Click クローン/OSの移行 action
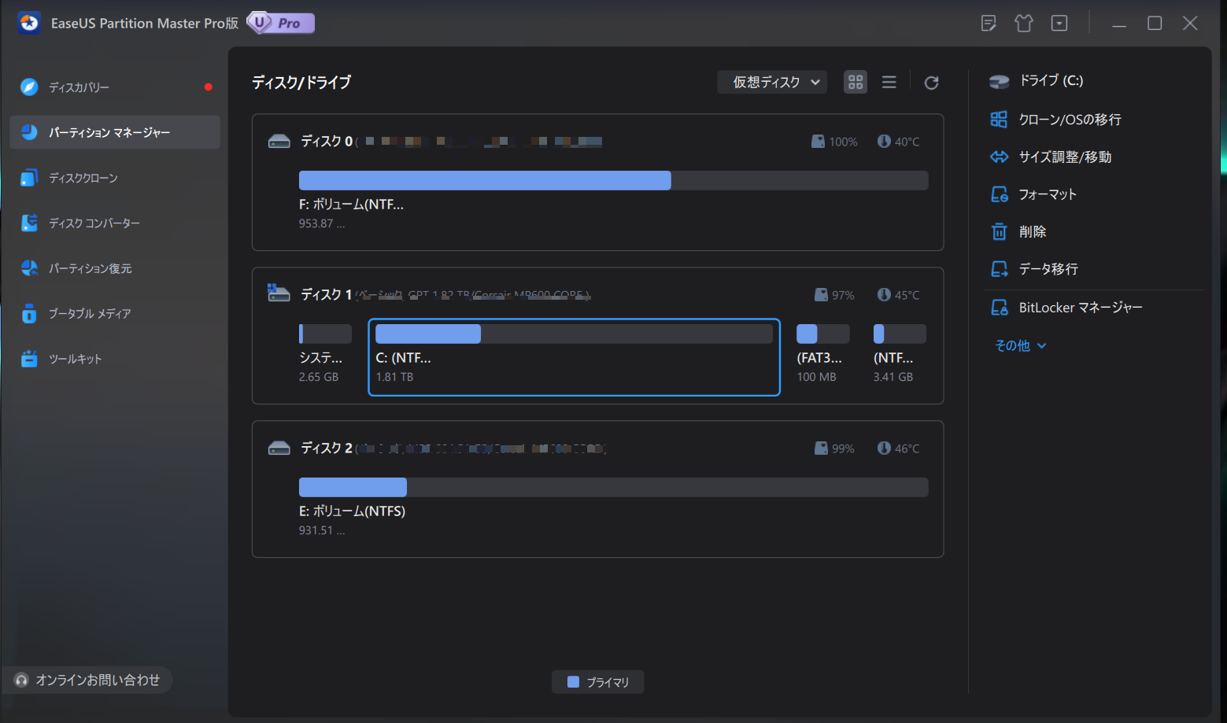This screenshot has height=723, width=1227. [1069, 120]
